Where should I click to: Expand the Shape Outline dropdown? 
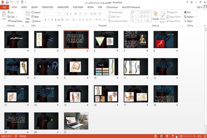[174, 17]
